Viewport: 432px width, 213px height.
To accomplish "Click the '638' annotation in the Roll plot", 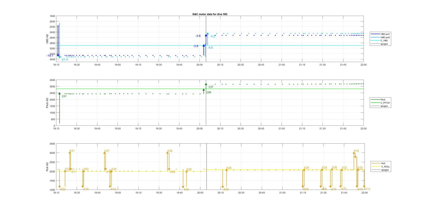I will 170,151.
